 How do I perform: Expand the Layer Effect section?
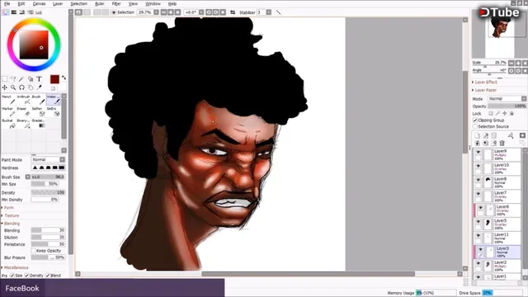coord(485,82)
